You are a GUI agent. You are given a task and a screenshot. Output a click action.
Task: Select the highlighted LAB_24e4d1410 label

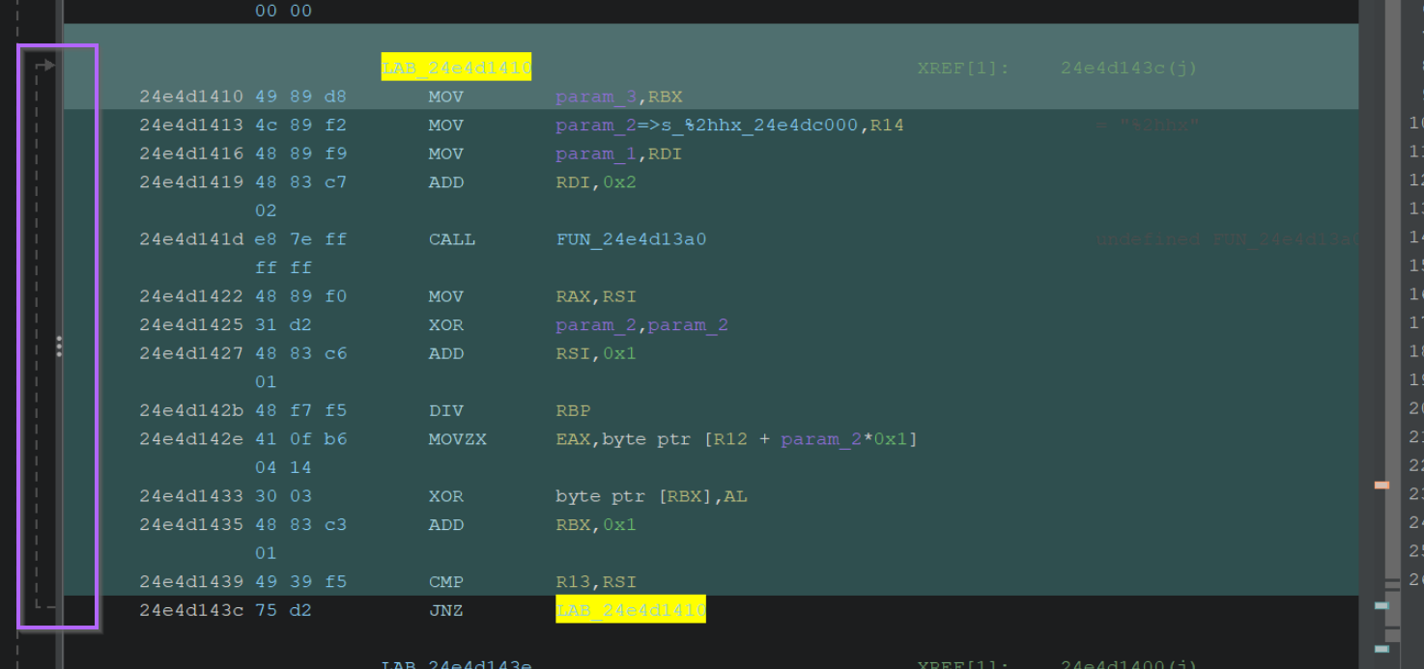456,68
